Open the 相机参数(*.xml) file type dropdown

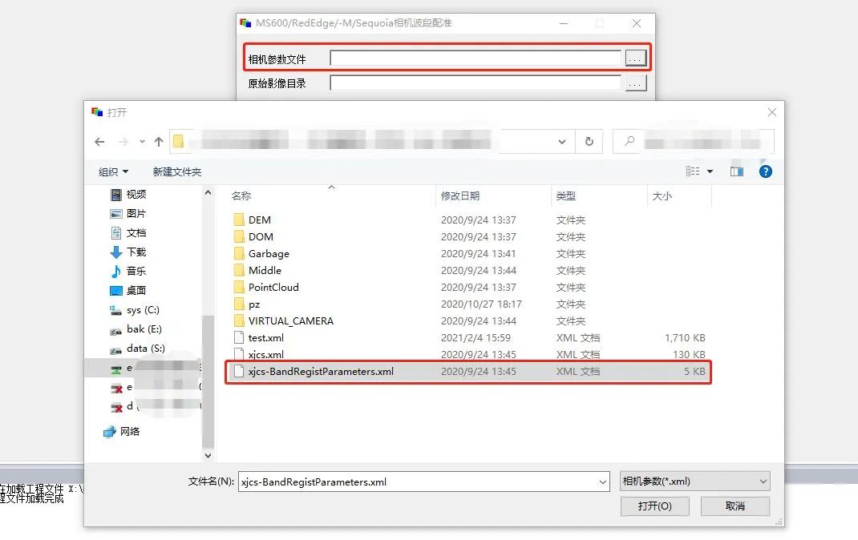pyautogui.click(x=694, y=482)
